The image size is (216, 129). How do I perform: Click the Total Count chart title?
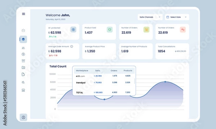(58, 66)
